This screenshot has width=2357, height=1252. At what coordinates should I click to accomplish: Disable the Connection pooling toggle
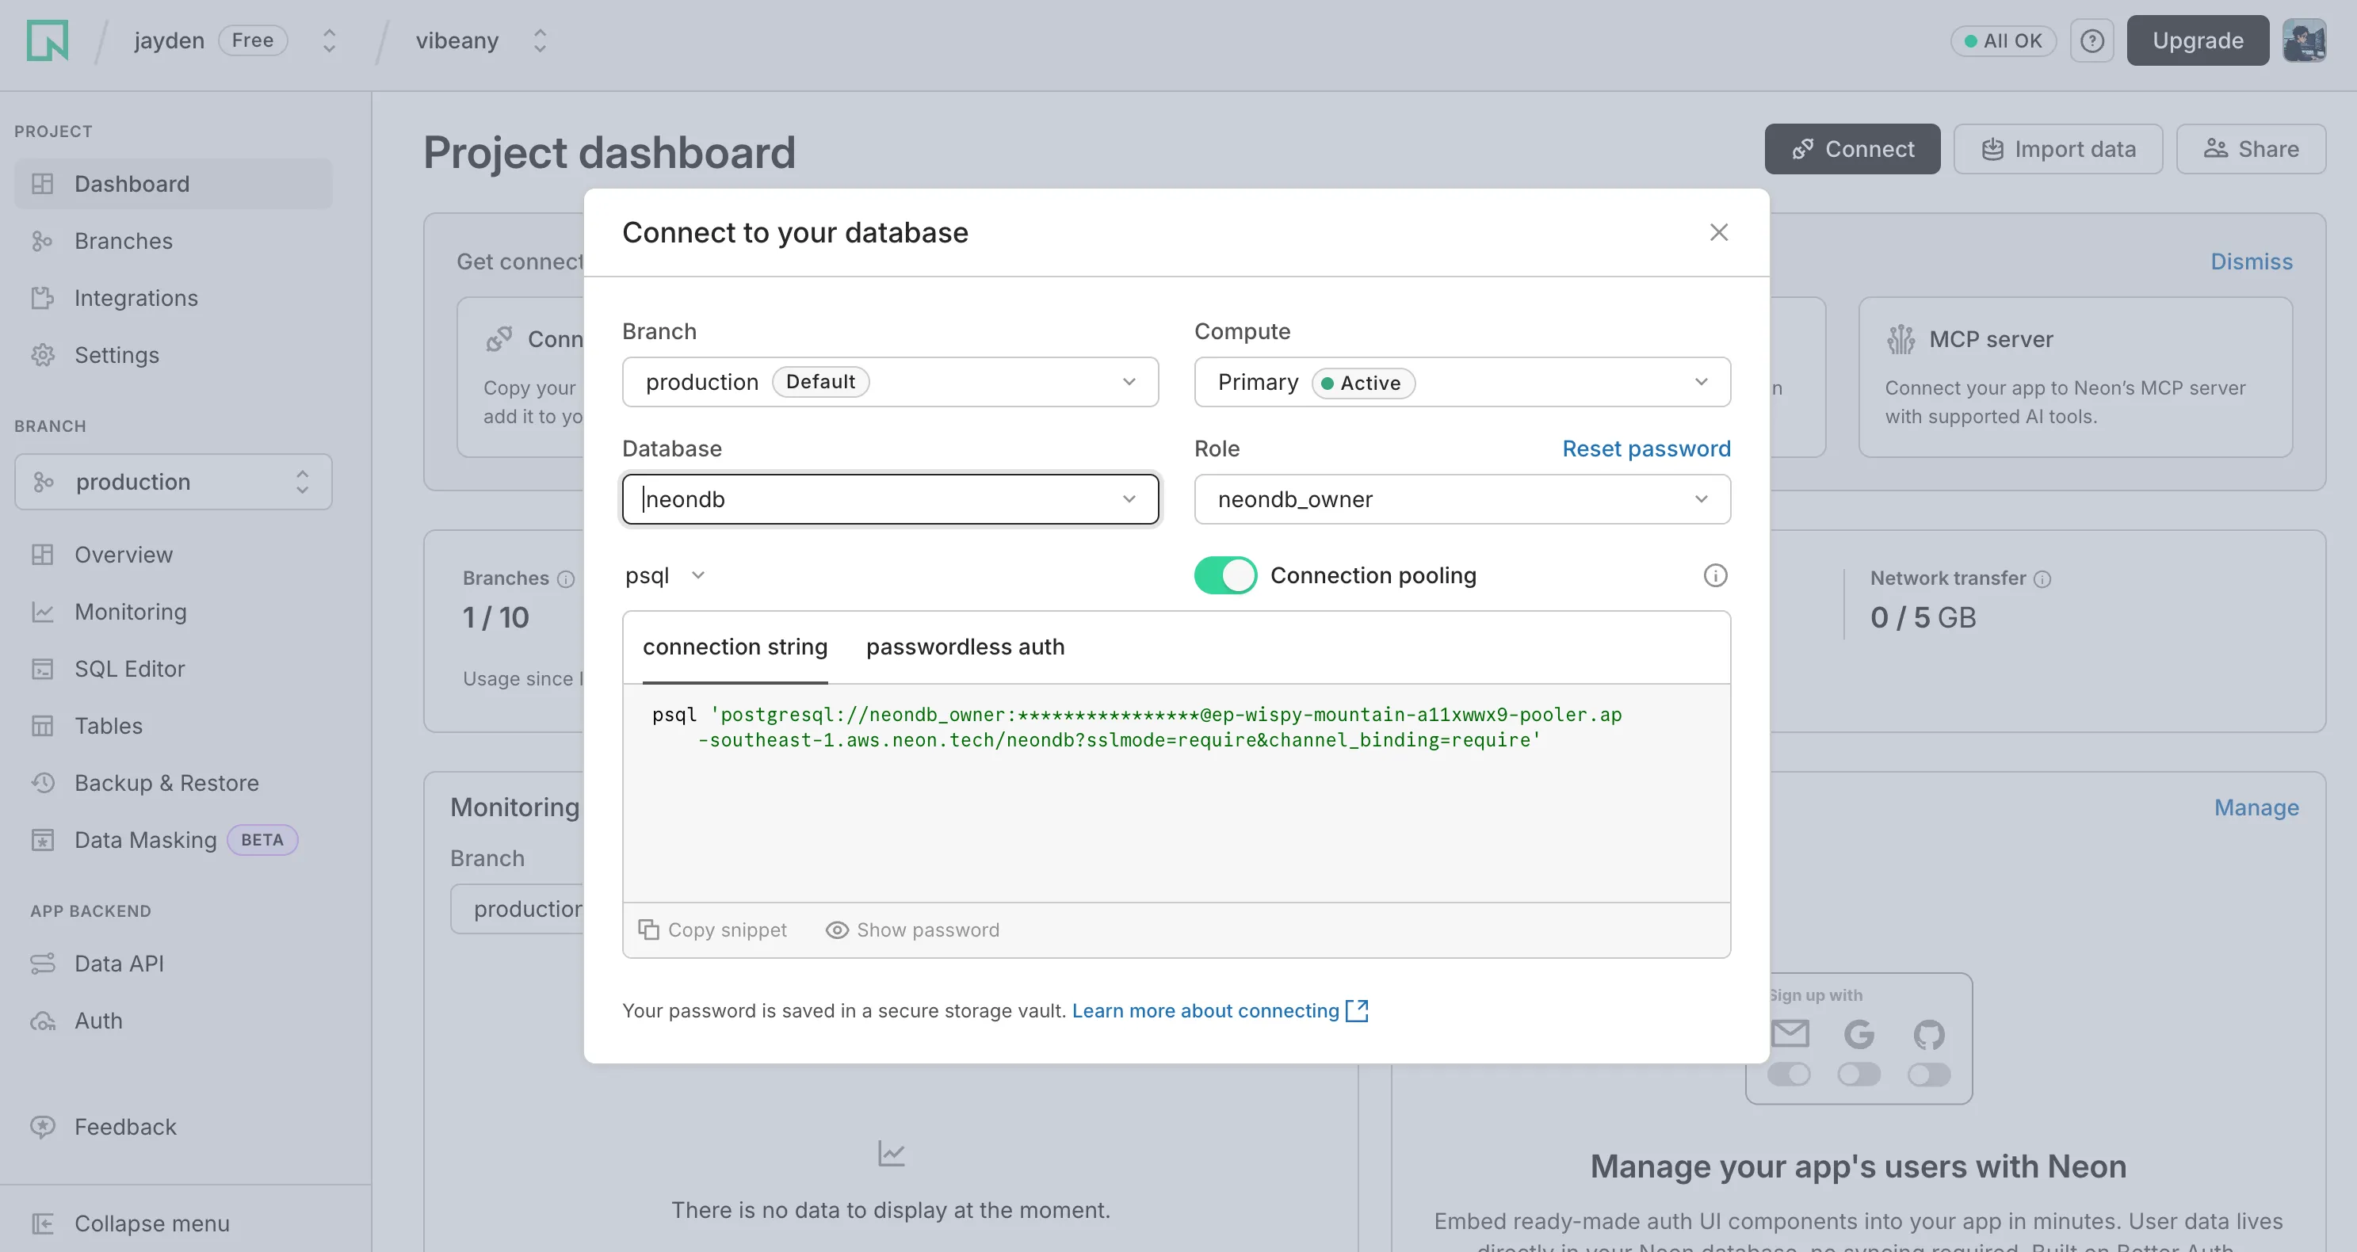[x=1225, y=575]
